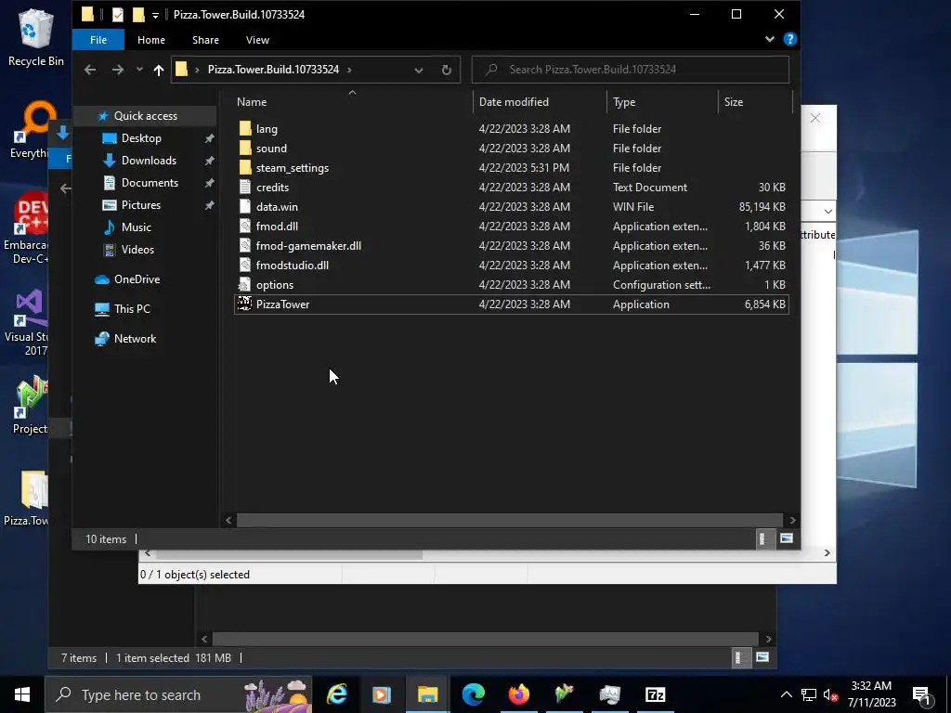This screenshot has height=713, width=951.
Task: Open Desktop in the navigation pane
Action: coord(141,138)
